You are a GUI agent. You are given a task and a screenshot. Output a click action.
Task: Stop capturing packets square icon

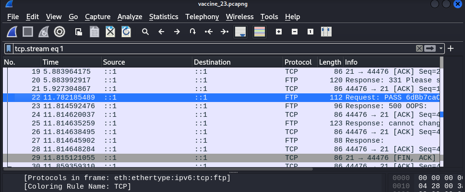(28, 32)
